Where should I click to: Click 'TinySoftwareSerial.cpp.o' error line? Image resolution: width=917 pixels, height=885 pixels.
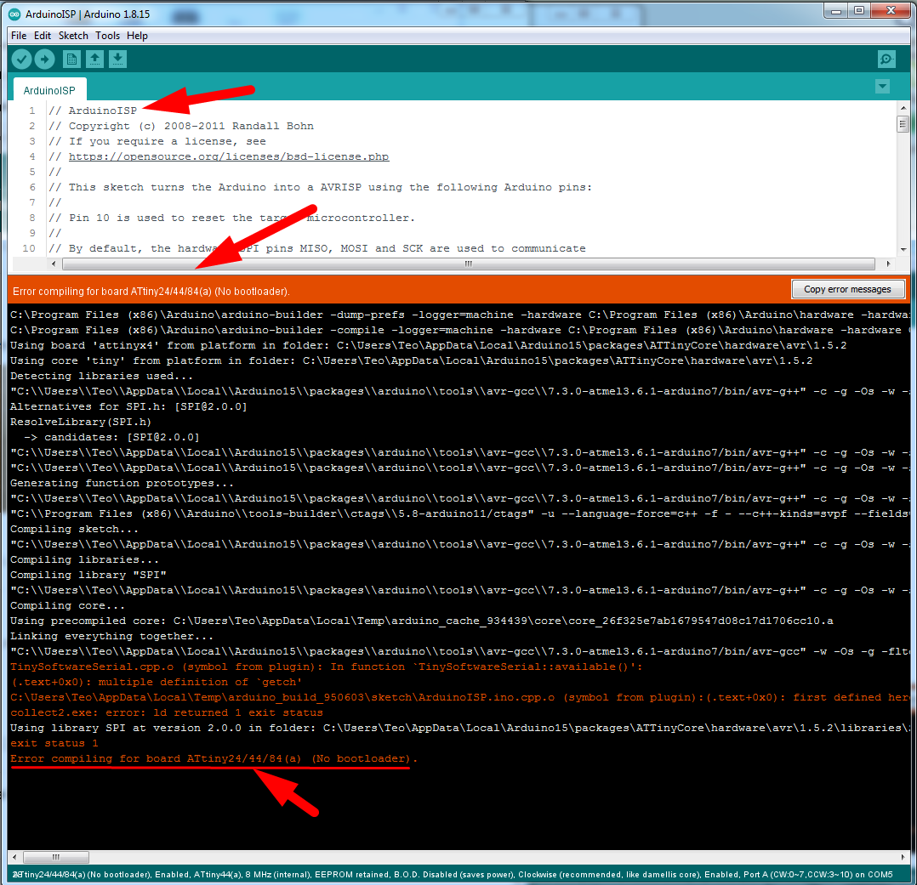pos(327,667)
